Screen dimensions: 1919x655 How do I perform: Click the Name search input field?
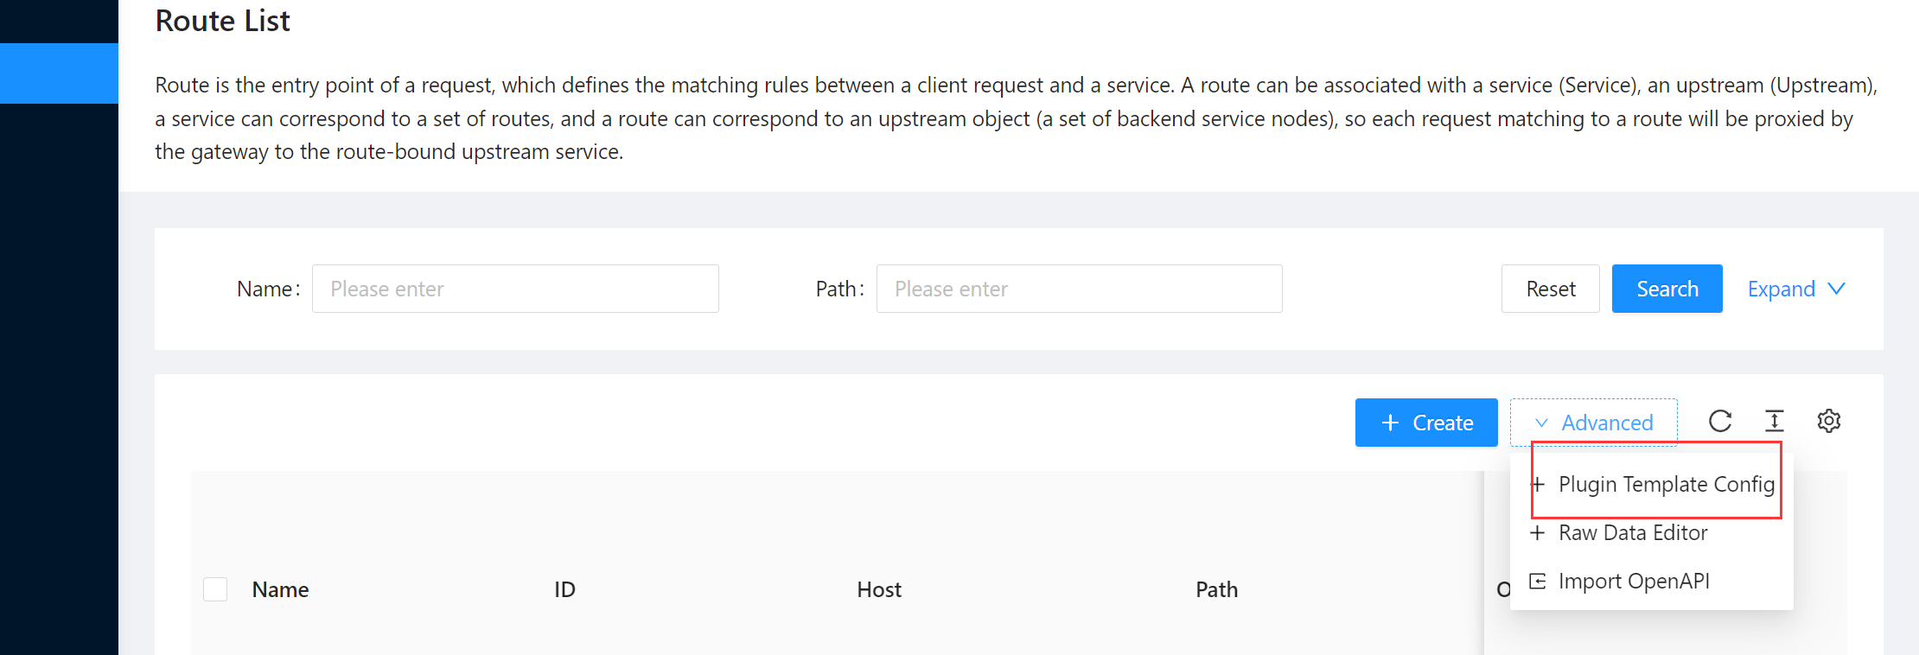(515, 289)
